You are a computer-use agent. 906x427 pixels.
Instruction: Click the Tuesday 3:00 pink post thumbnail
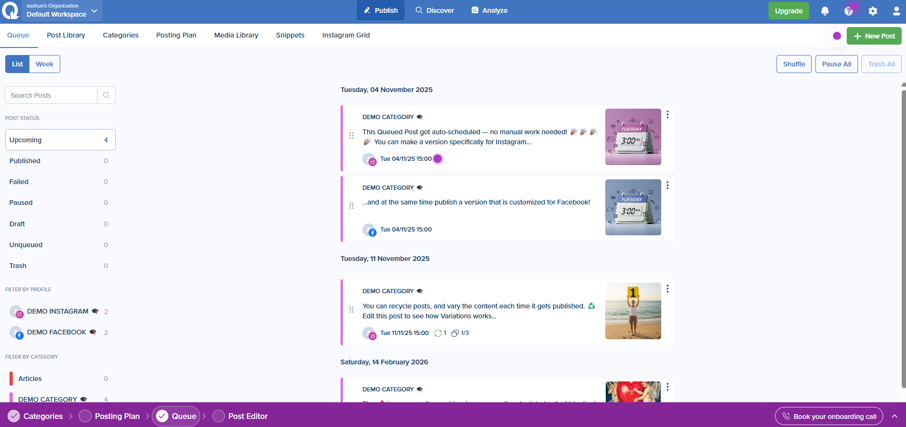point(633,137)
